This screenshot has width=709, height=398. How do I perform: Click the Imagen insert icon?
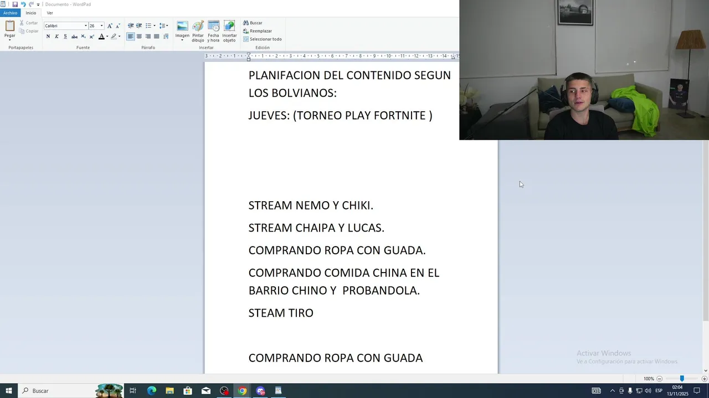click(182, 26)
